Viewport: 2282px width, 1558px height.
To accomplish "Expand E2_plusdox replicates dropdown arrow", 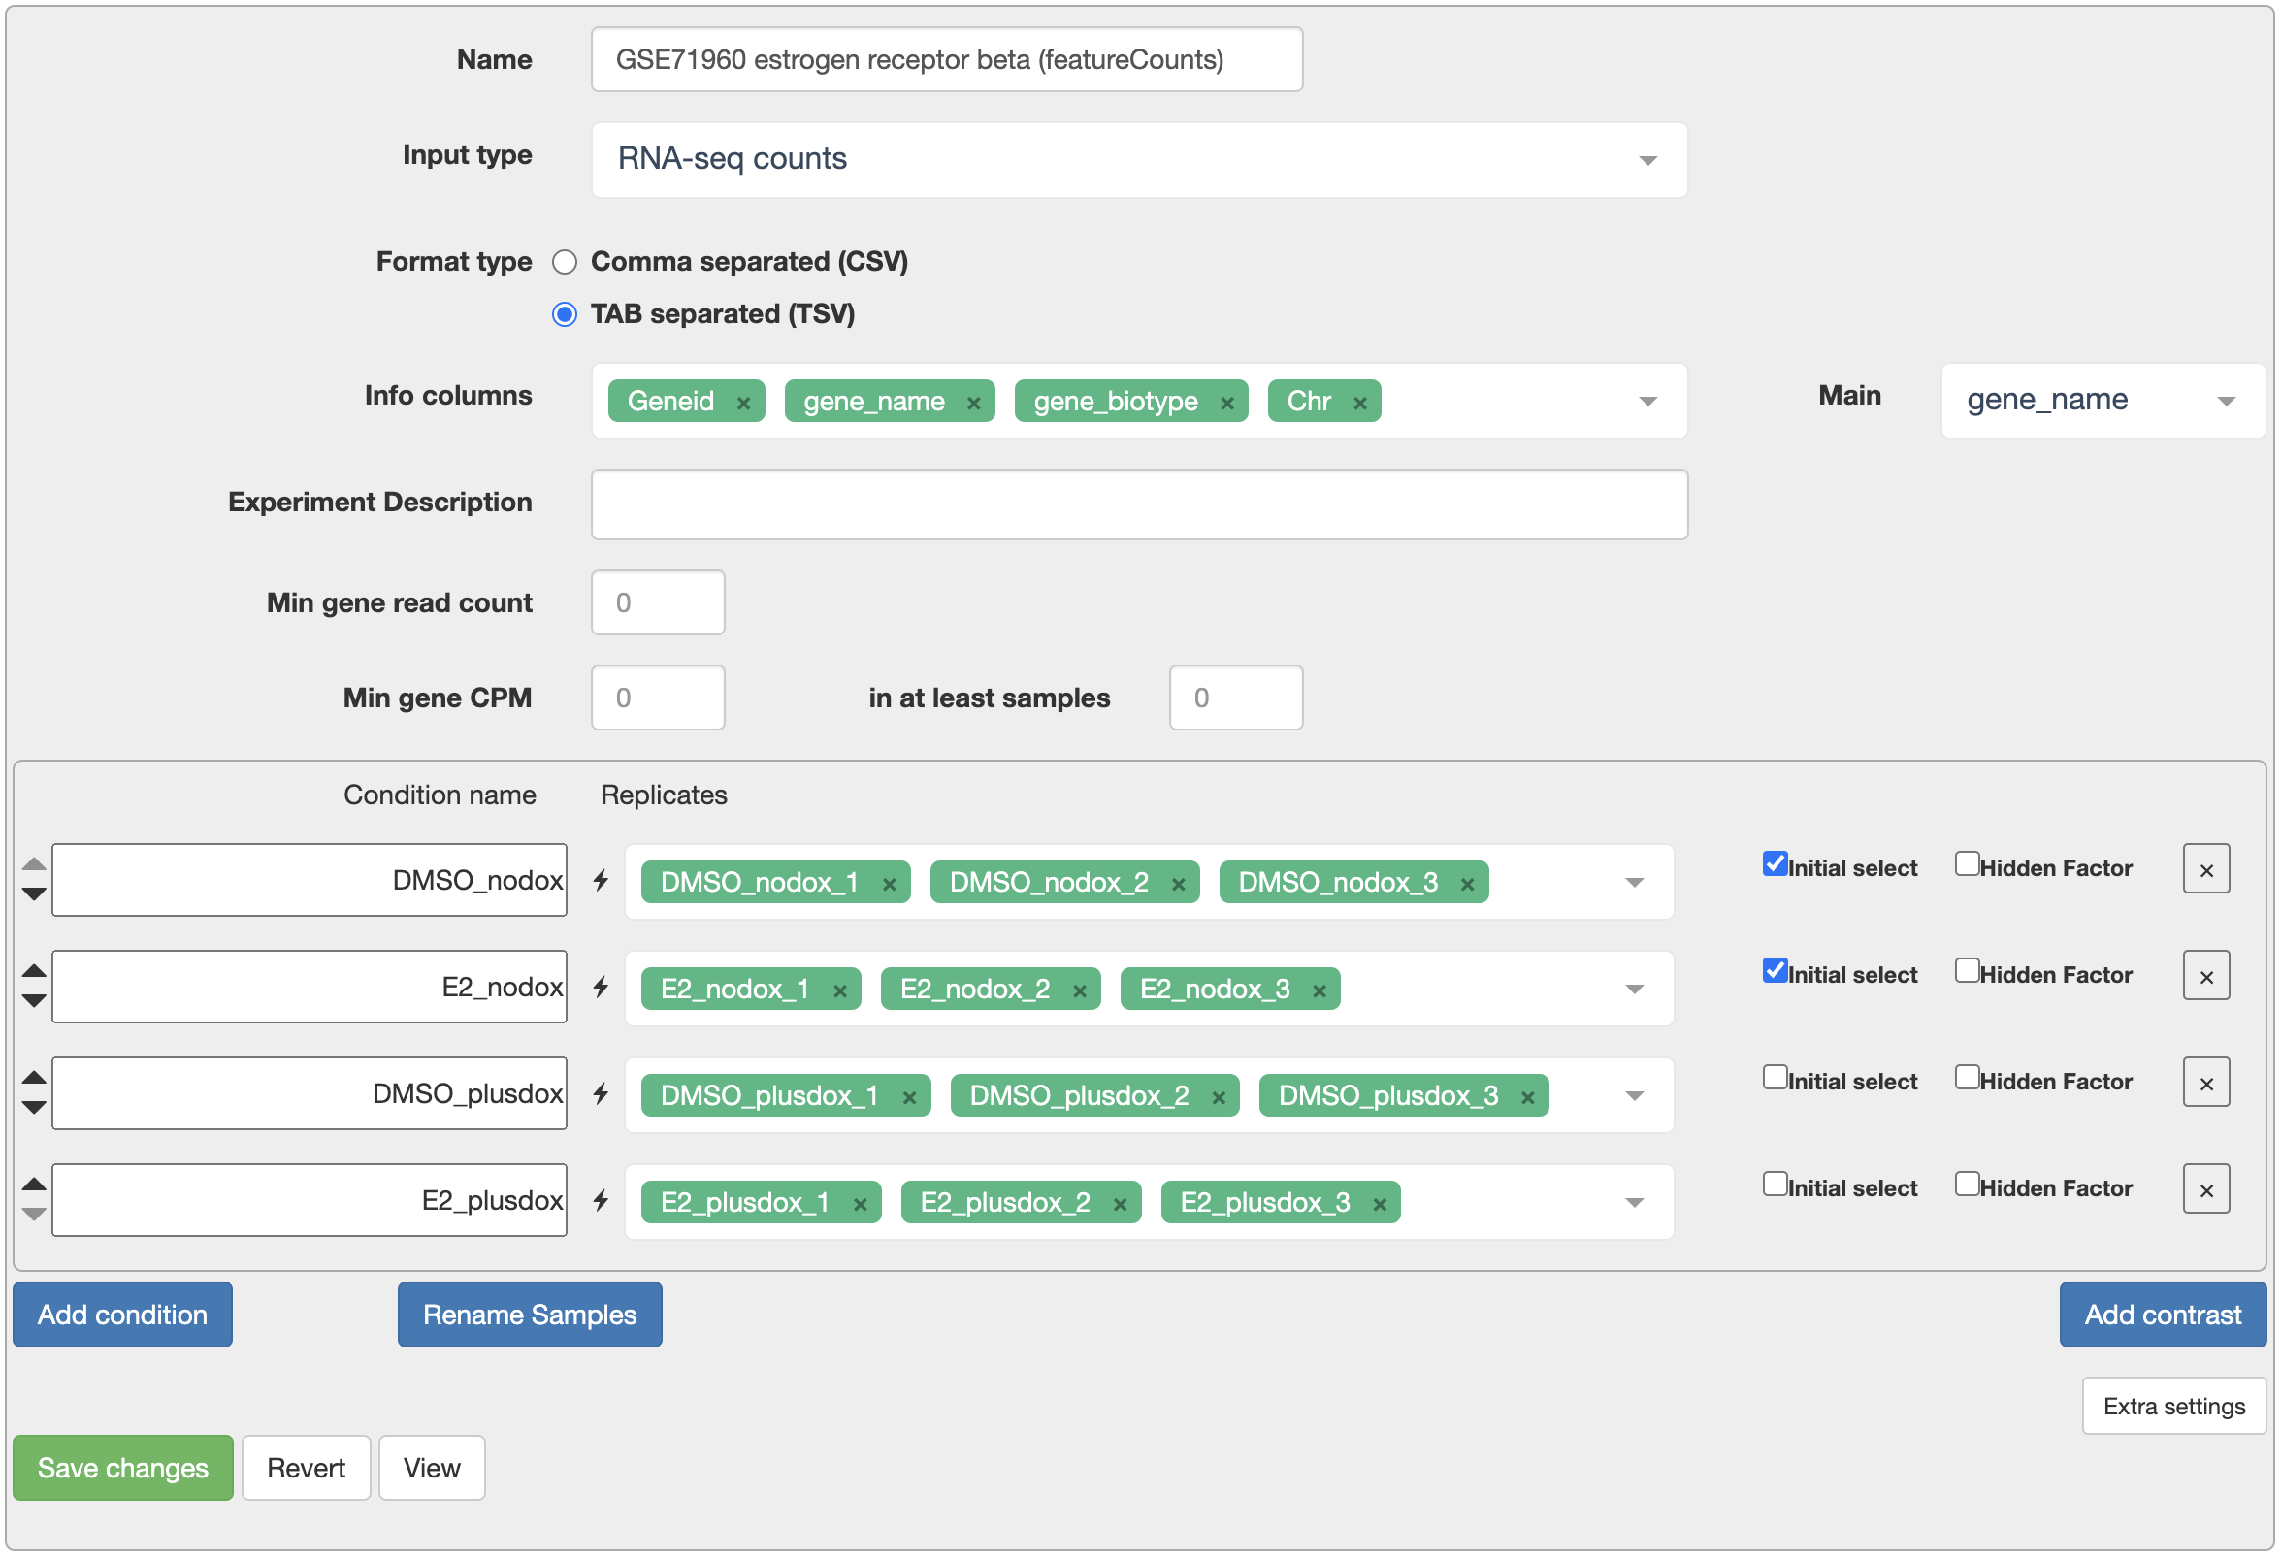I will coord(1634,1205).
